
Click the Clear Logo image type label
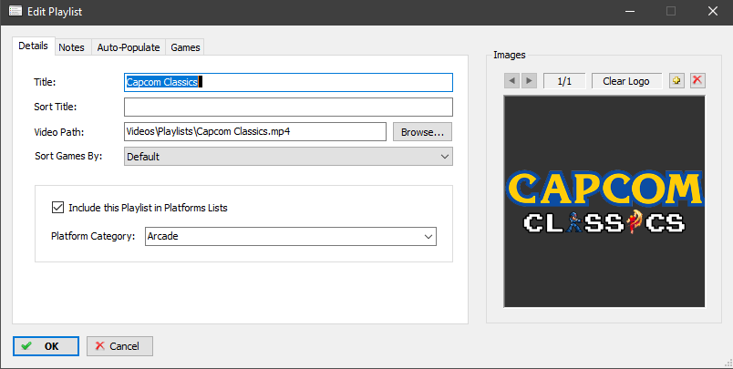626,81
